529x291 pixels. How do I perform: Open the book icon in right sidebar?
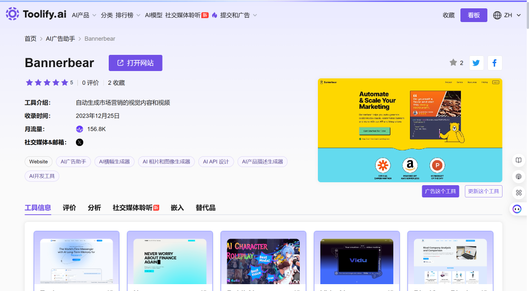click(519, 160)
